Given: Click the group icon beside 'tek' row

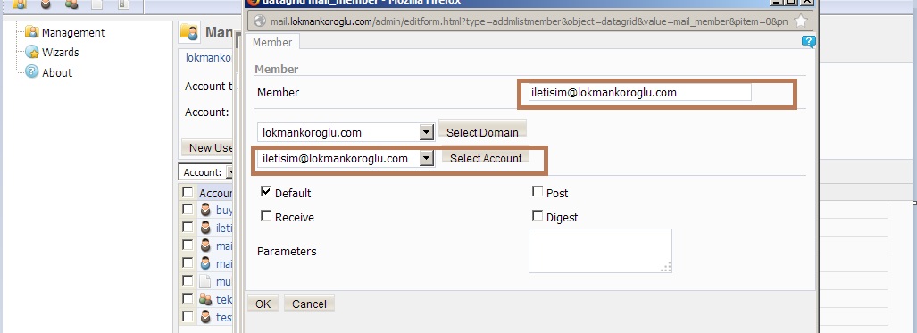Looking at the screenshot, I should point(205,299).
